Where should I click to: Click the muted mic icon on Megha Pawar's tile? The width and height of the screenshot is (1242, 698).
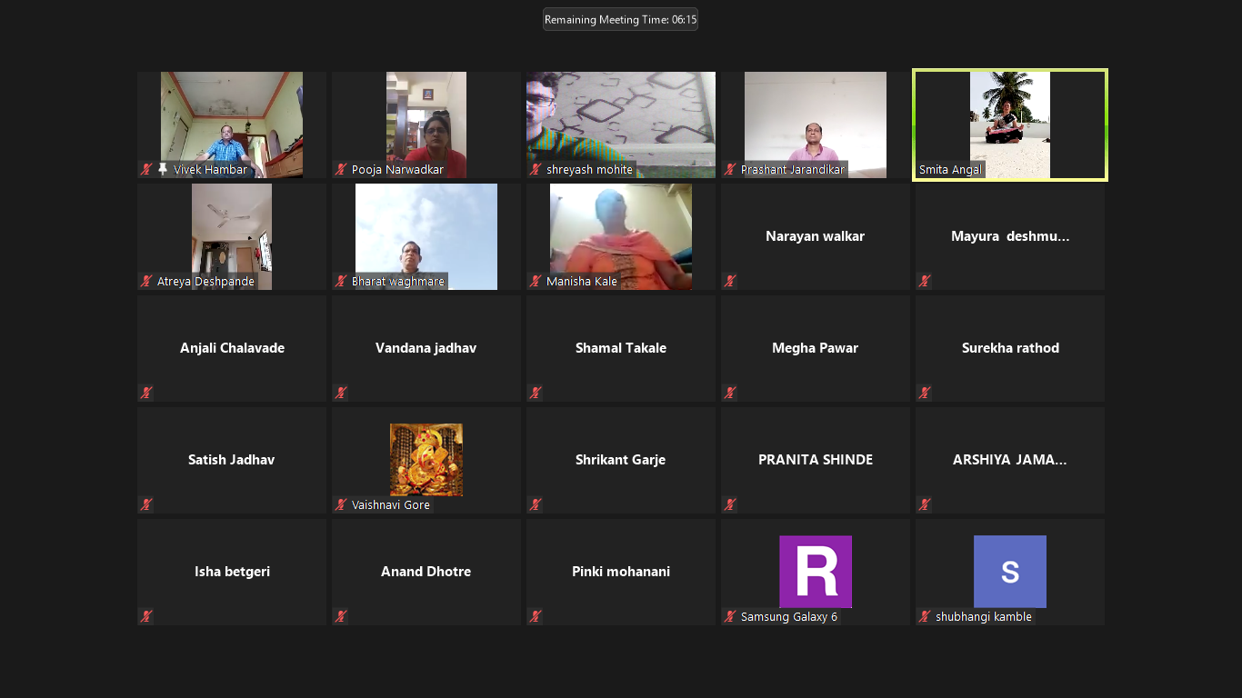[x=730, y=394]
